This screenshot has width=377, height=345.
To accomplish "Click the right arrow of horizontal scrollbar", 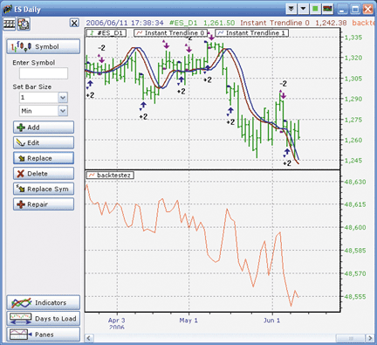I will pyautogui.click(x=370, y=338).
